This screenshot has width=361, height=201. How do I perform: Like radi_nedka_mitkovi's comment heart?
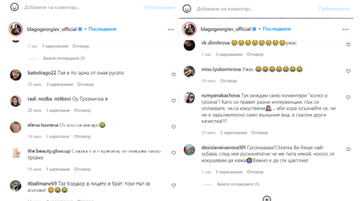click(174, 100)
